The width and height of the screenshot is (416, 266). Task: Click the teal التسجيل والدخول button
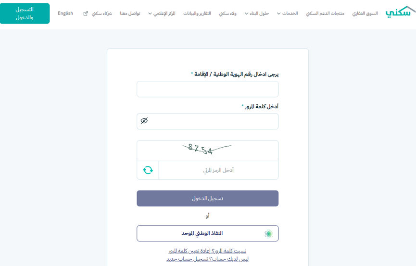(x=25, y=13)
